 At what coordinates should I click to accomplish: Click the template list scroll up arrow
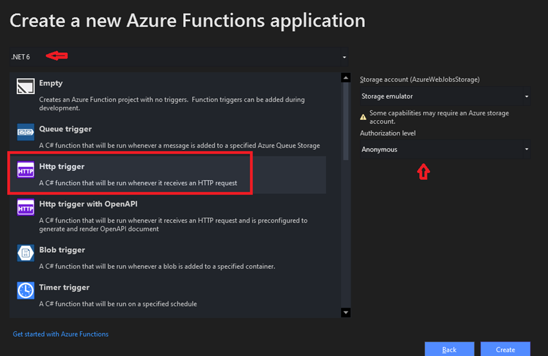point(346,77)
